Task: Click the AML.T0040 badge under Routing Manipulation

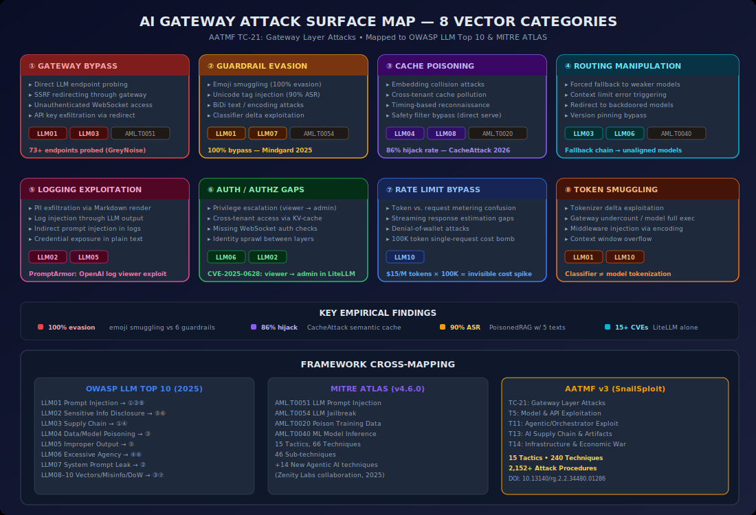Action: 676,133
